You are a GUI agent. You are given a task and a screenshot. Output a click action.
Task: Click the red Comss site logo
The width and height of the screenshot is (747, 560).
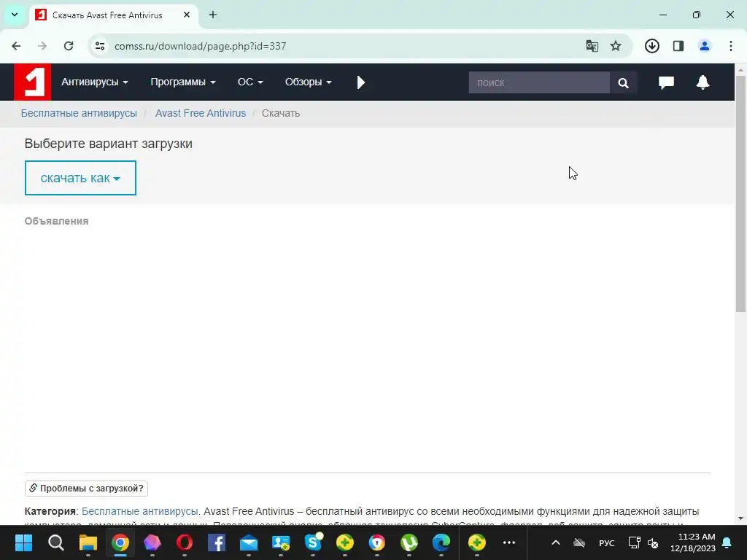[x=32, y=82]
